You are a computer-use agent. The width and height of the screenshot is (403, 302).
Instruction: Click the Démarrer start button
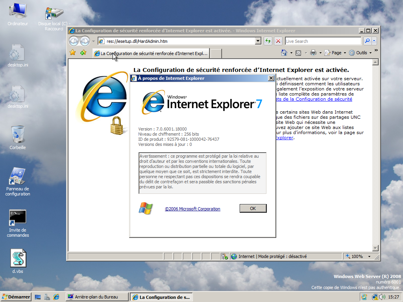click(x=16, y=297)
